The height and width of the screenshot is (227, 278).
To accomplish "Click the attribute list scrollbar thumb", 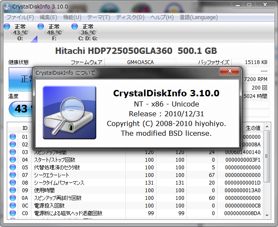I will coord(267,156).
